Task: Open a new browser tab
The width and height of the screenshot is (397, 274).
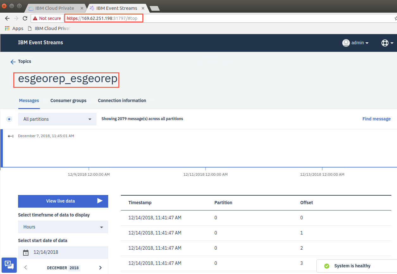Action: coord(154,9)
